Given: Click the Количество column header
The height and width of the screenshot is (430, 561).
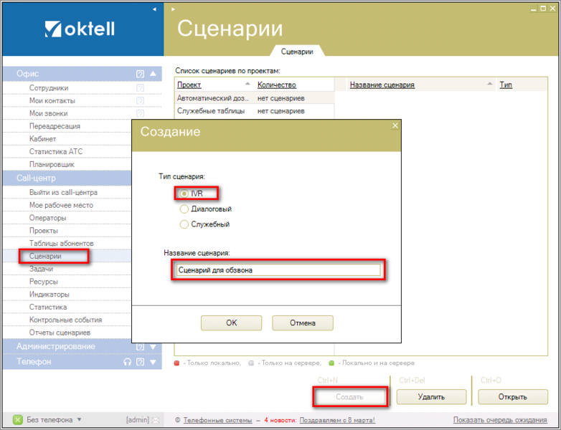Looking at the screenshot, I should (277, 85).
